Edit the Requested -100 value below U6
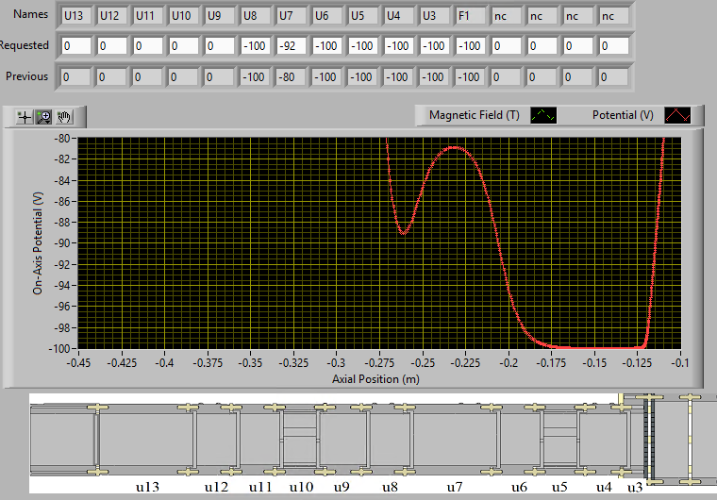Screen dimensions: 717x500 pyautogui.click(x=327, y=45)
